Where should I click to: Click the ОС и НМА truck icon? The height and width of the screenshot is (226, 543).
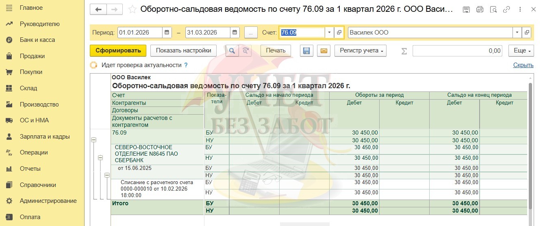(9, 120)
